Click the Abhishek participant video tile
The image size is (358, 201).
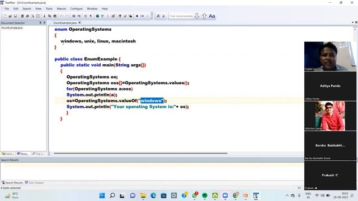pyautogui.click(x=330, y=116)
